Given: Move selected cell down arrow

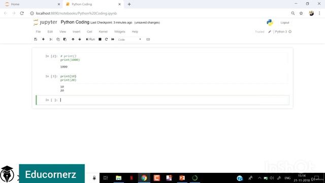Looking at the screenshot, I should pos(80,39).
